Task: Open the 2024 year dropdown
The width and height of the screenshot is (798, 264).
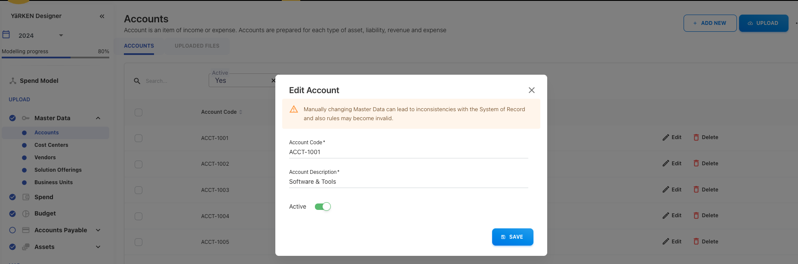Action: point(61,35)
